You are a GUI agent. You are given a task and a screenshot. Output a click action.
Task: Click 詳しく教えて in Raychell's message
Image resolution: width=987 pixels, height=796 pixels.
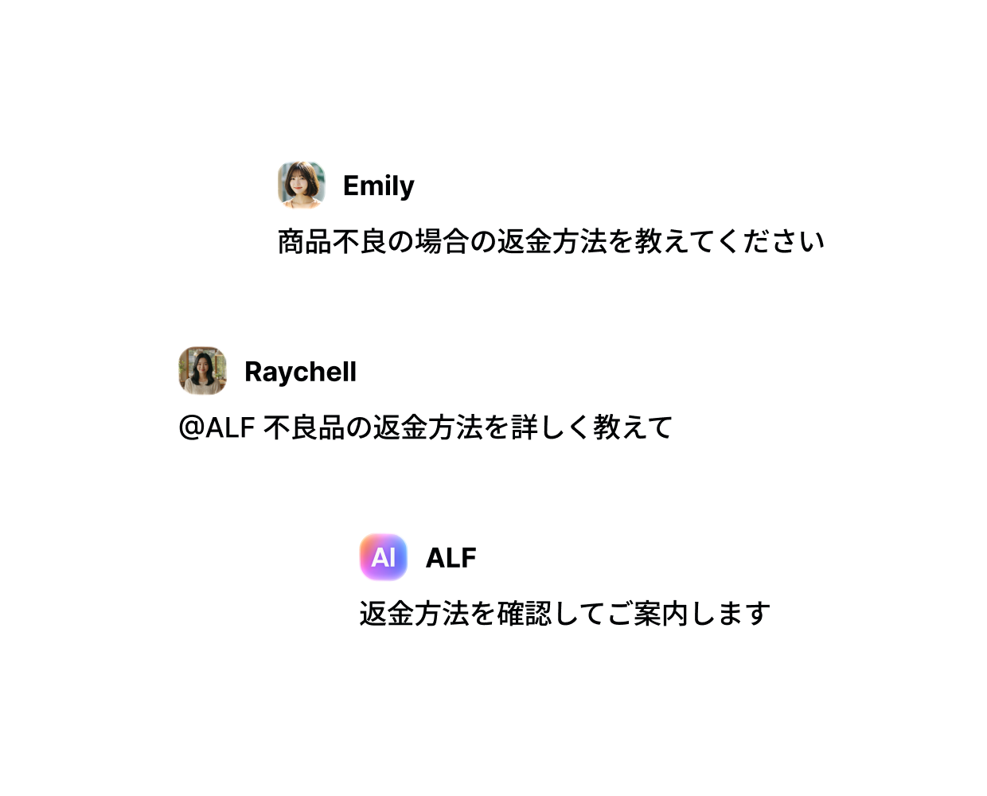tap(592, 427)
